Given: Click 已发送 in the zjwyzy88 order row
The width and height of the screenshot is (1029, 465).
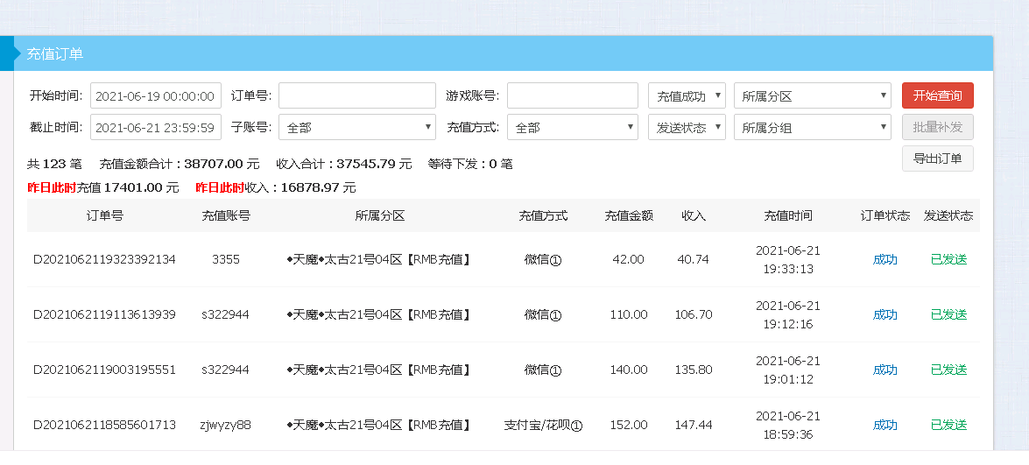Looking at the screenshot, I should pyautogui.click(x=948, y=425).
